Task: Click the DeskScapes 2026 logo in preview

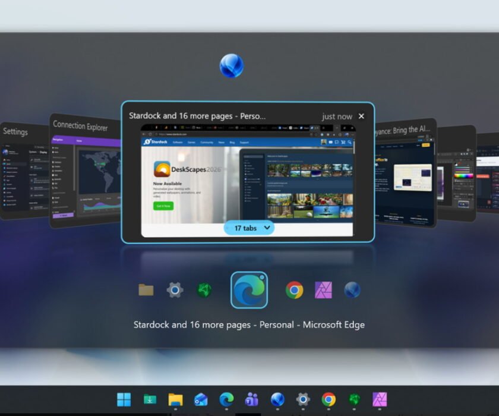Action: click(187, 169)
